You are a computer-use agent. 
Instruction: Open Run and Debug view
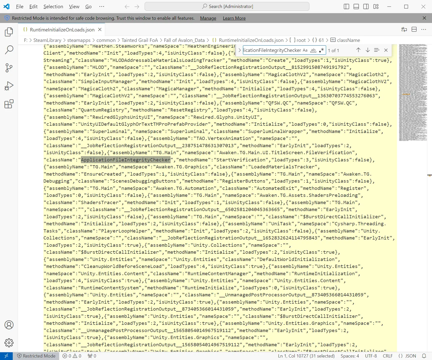(9, 86)
